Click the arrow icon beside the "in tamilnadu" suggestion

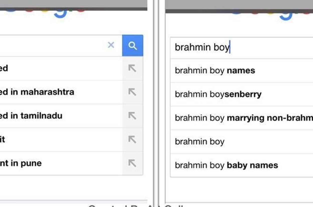pyautogui.click(x=132, y=115)
